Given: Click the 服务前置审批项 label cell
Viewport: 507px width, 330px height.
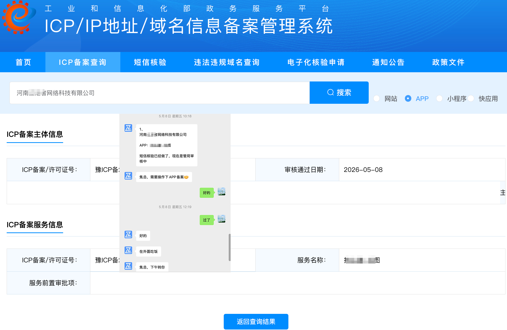Looking at the screenshot, I should coord(48,283).
